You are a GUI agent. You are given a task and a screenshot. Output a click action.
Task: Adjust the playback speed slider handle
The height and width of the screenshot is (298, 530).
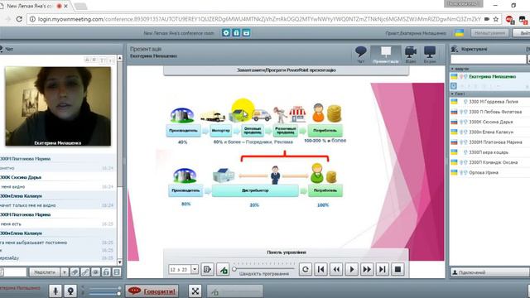coord(234,269)
